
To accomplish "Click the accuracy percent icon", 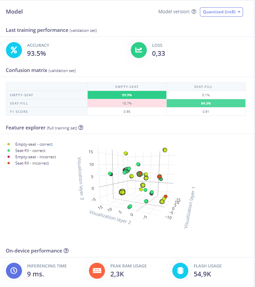I will [14, 50].
